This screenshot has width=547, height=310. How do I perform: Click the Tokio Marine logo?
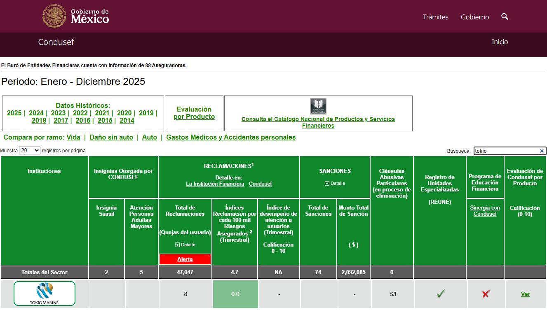[45, 294]
